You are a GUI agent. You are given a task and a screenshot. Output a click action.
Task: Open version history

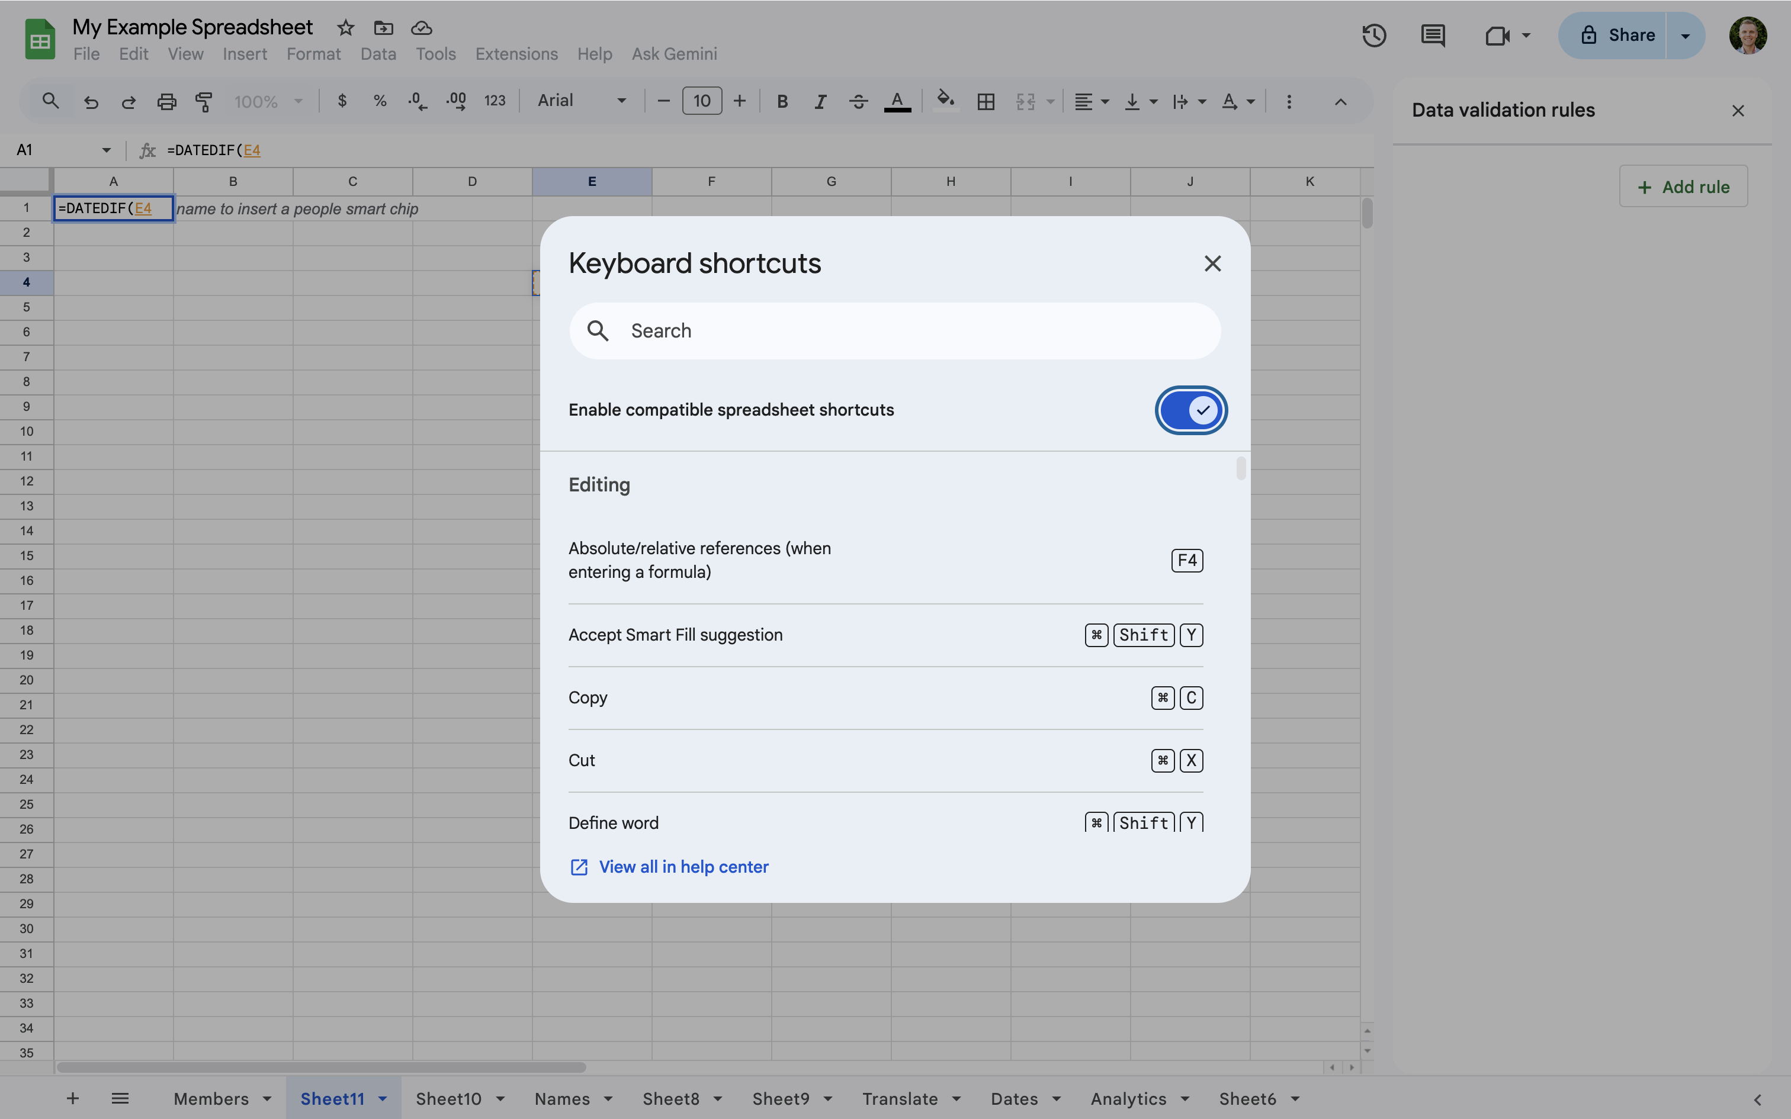[1373, 35]
